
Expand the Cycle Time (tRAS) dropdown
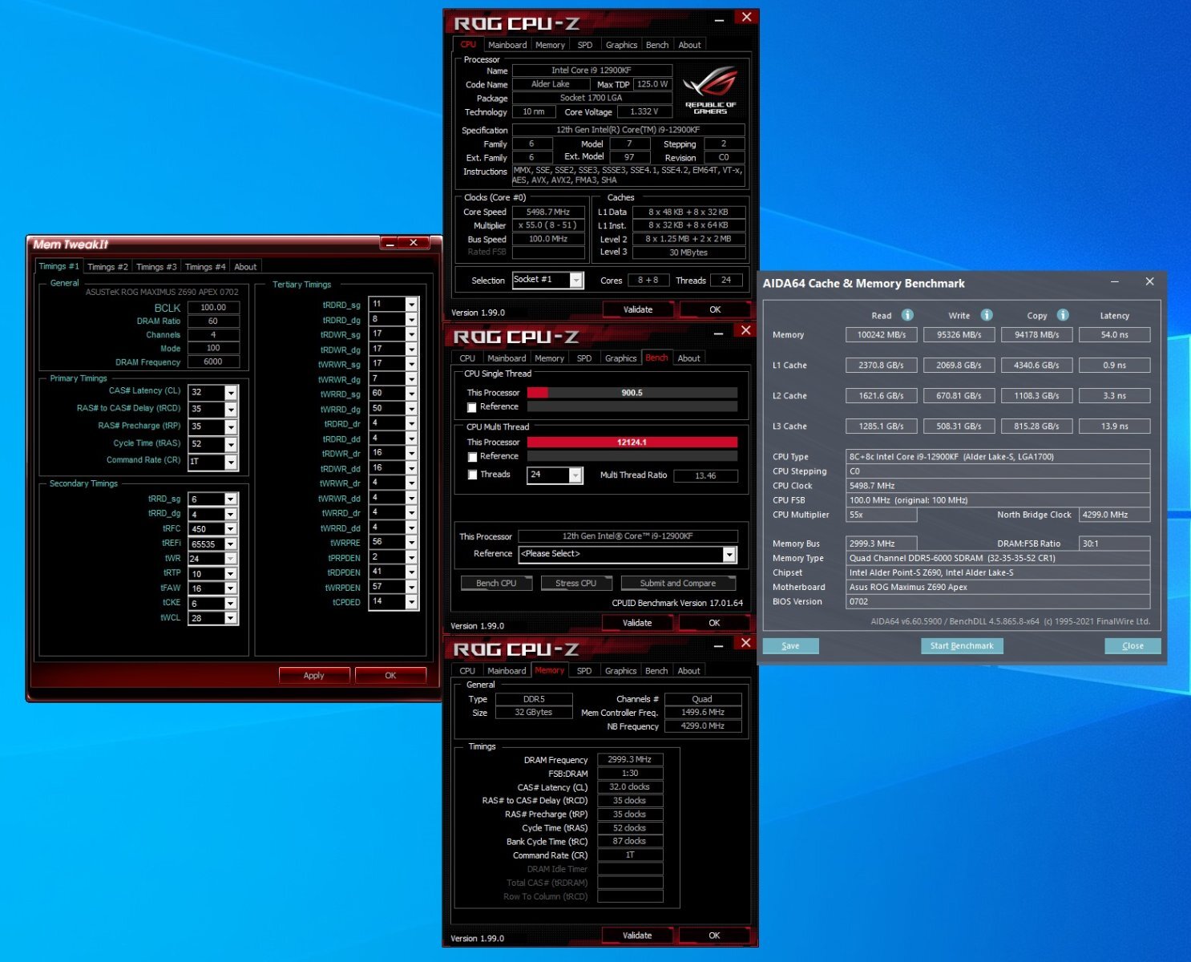tap(231, 444)
